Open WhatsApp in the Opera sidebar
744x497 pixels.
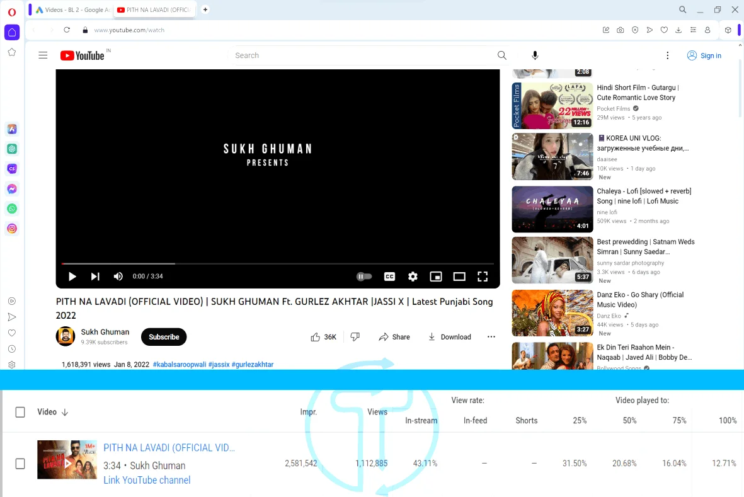tap(12, 209)
